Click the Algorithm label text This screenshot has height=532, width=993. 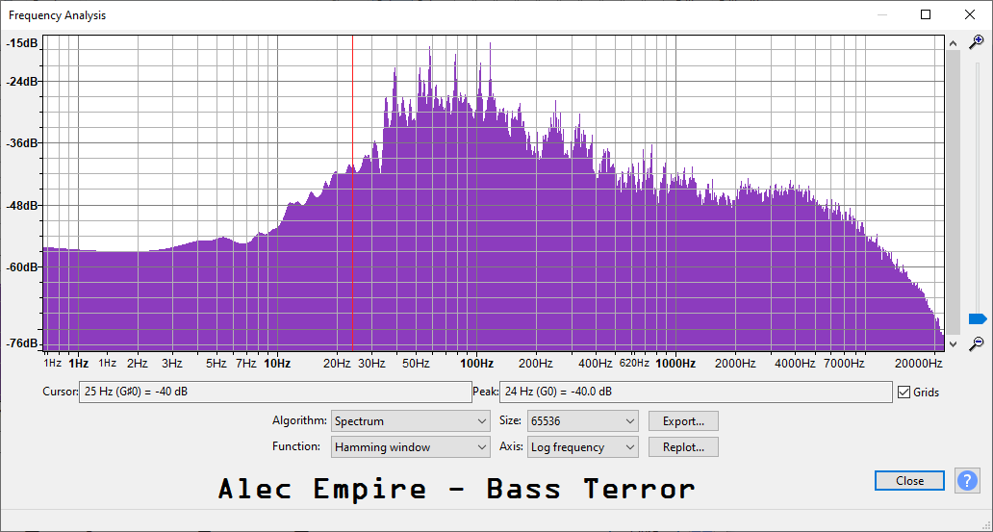tap(299, 420)
